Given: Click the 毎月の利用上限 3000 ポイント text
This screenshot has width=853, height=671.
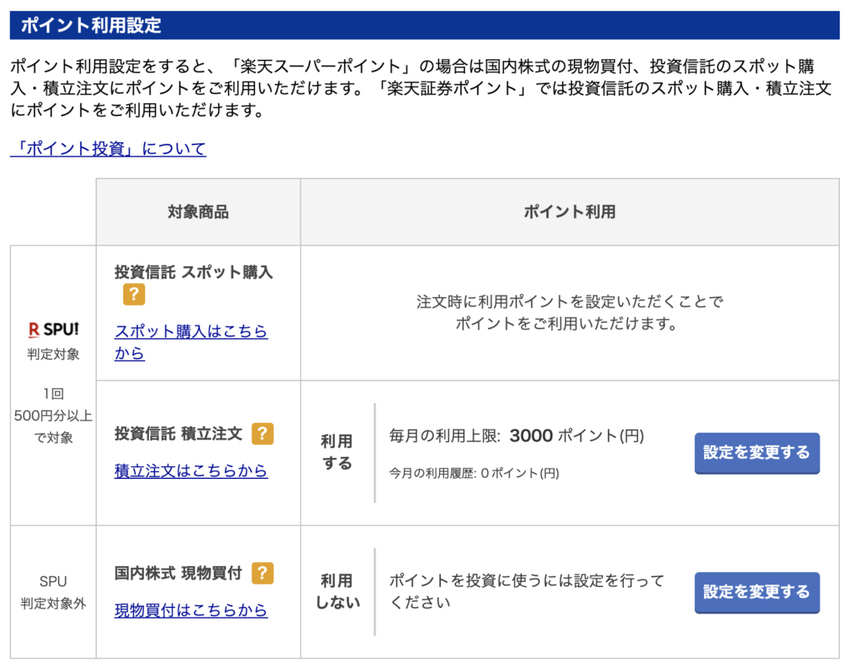Looking at the screenshot, I should coord(516,435).
